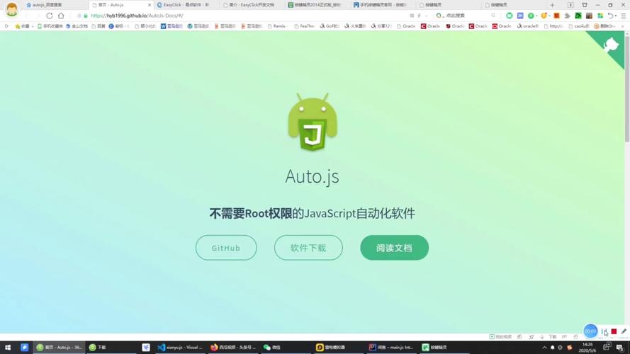Click the green circle extension icon after Google Translate
Image resolution: width=630 pixels, height=354 pixels.
point(531,16)
